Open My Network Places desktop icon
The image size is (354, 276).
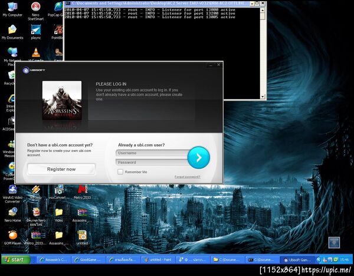pyautogui.click(x=12, y=56)
